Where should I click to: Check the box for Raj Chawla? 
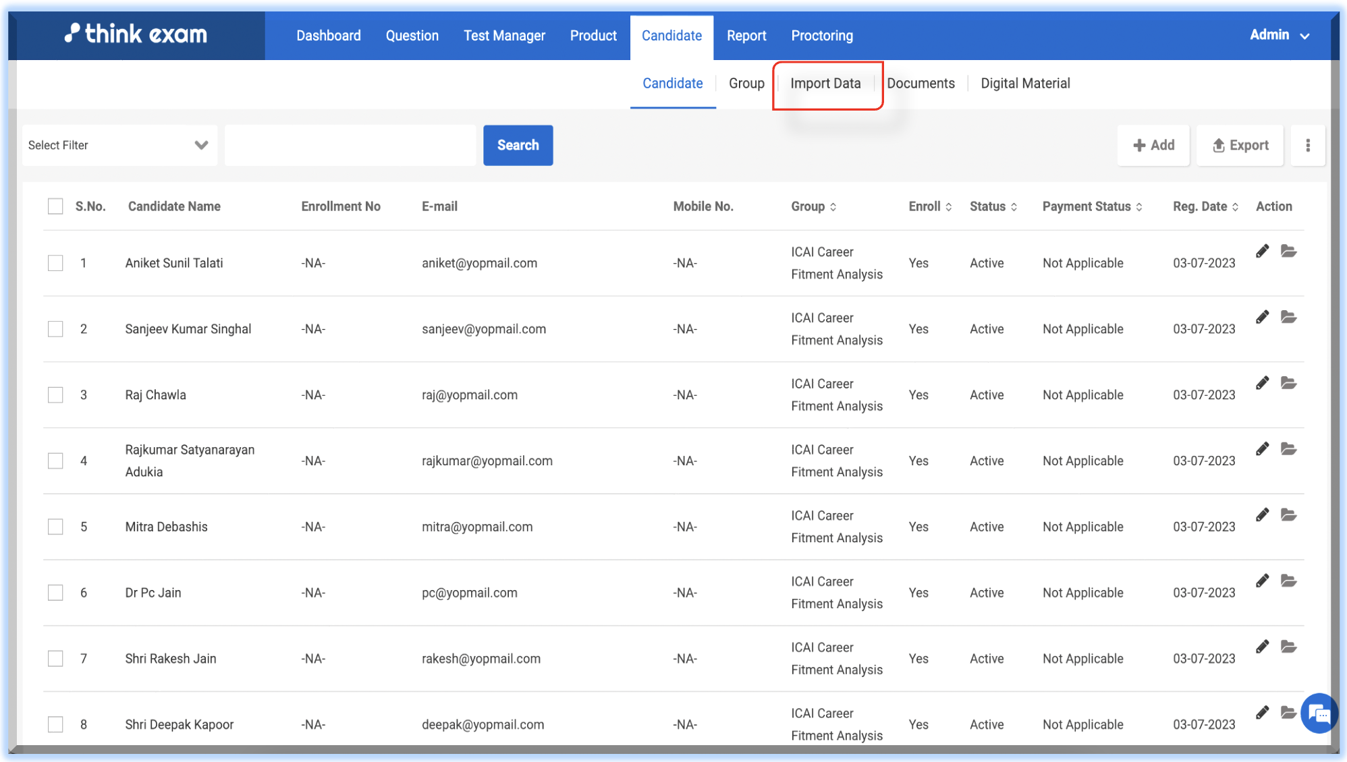point(55,394)
